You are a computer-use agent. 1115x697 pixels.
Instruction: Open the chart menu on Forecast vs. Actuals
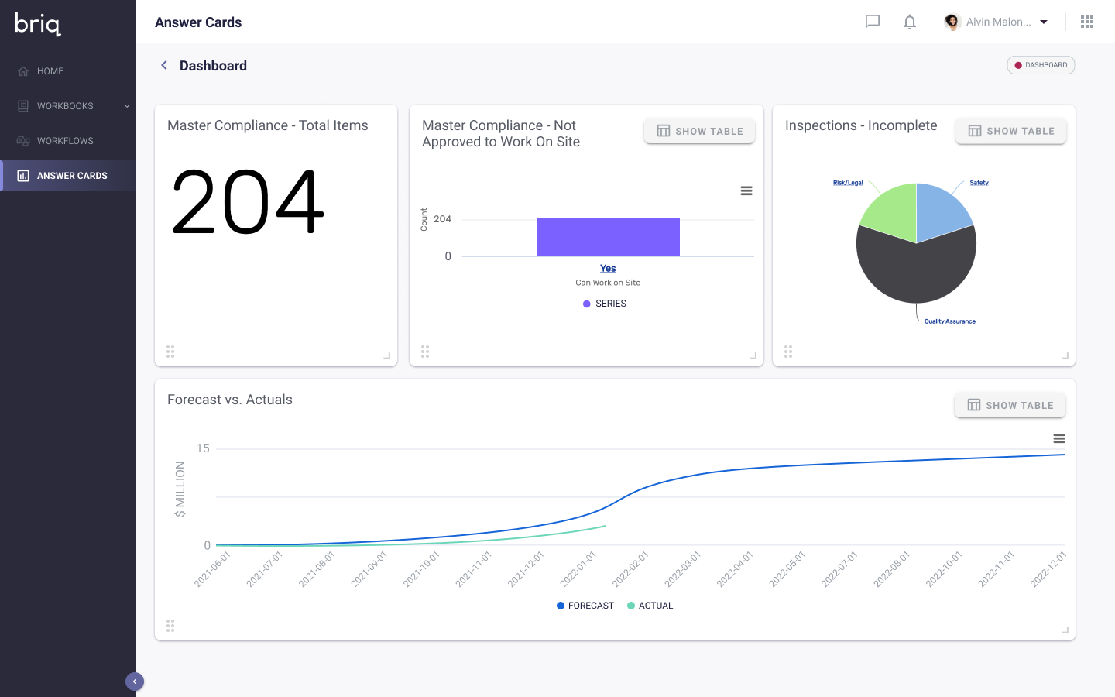pyautogui.click(x=1058, y=438)
